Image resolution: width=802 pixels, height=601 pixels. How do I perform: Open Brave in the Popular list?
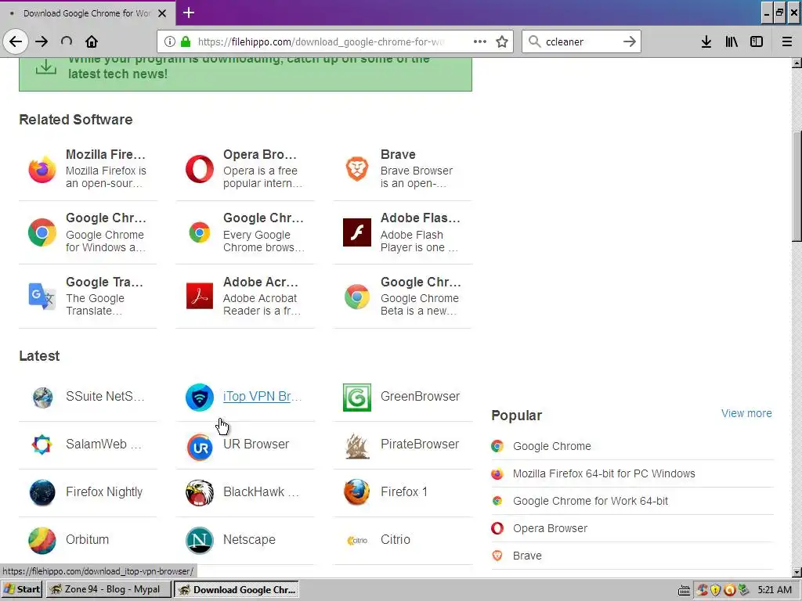[x=527, y=556]
